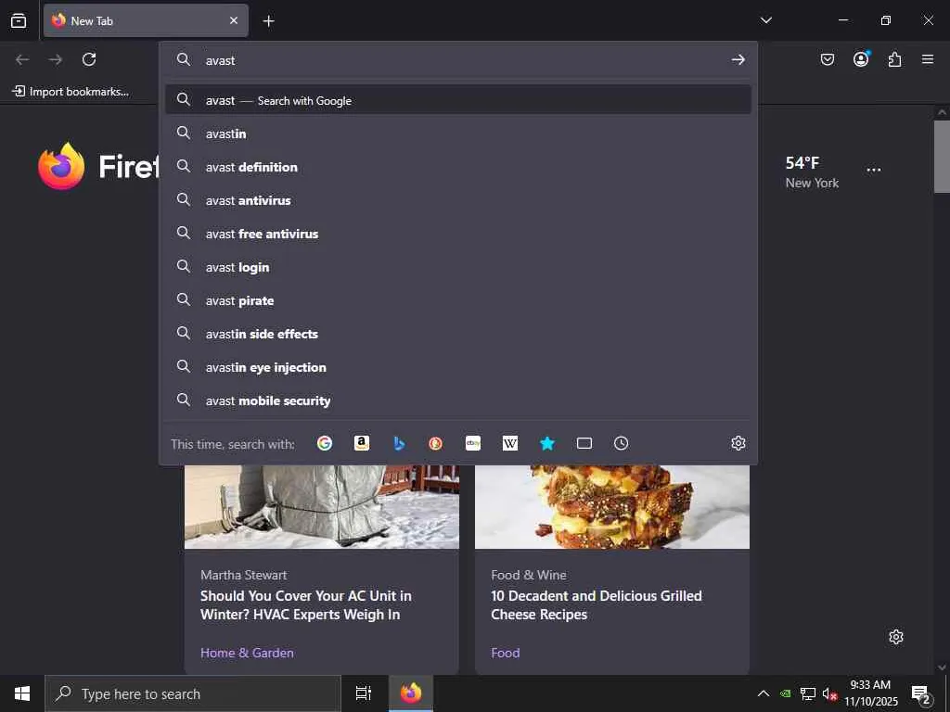This screenshot has height=712, width=950.
Task: Open the grilled cheese article thumbnail
Action: pos(612,507)
